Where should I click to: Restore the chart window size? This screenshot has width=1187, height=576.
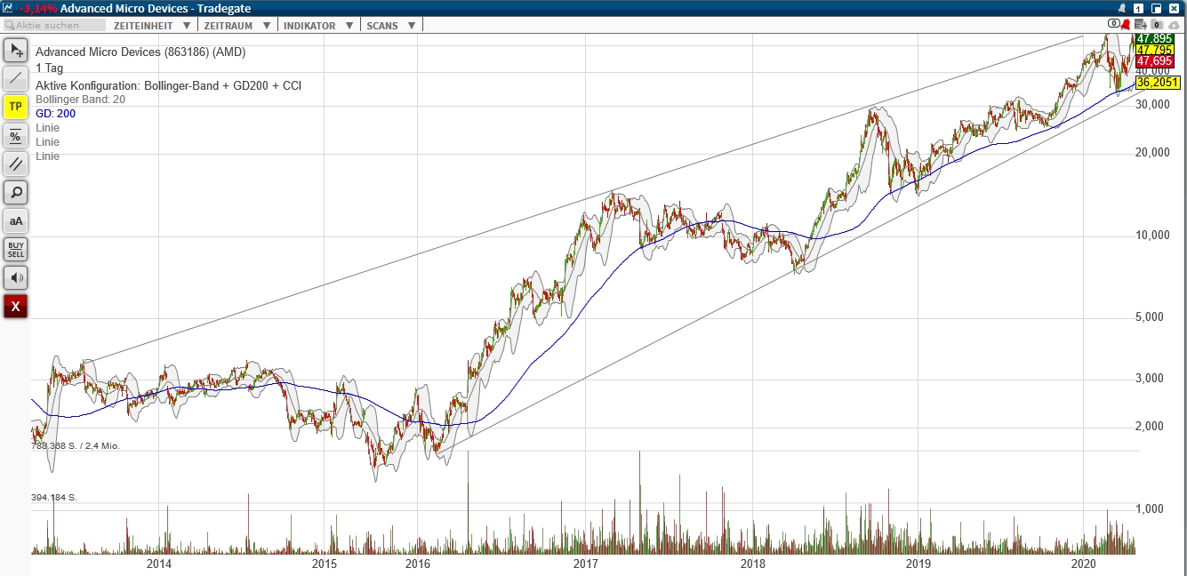pyautogui.click(x=1156, y=8)
